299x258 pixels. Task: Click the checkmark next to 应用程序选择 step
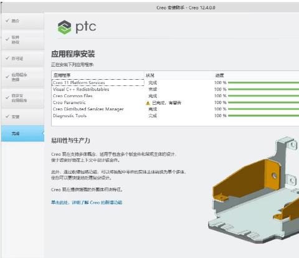click(7, 77)
